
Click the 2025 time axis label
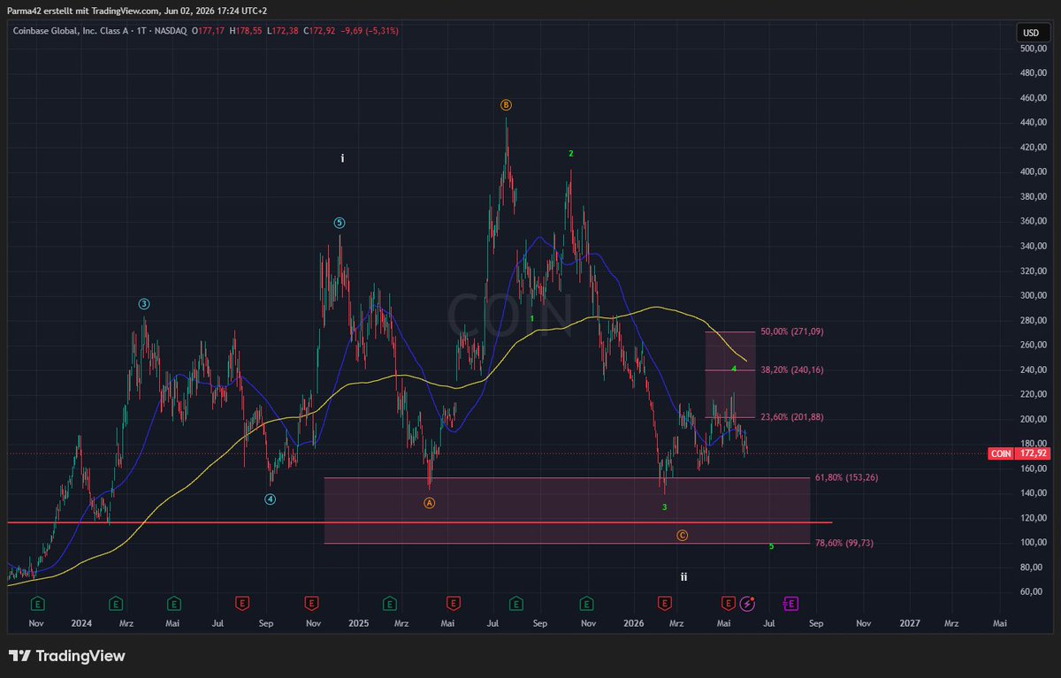coord(357,623)
